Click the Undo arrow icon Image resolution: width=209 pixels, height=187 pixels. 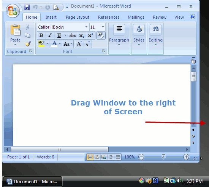click(x=35, y=7)
